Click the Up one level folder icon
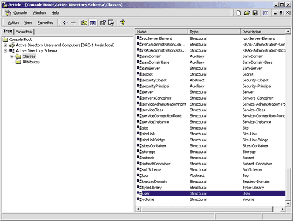 [x=84, y=23]
